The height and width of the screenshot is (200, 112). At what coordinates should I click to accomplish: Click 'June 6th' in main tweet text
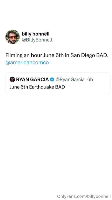click(53, 55)
